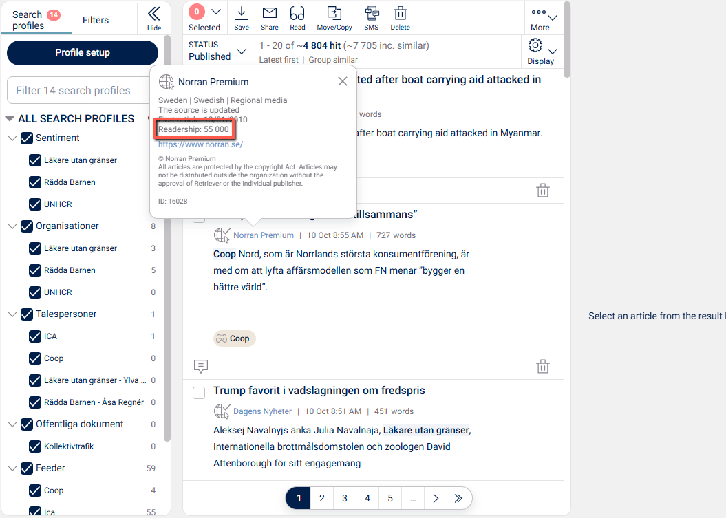726x518 pixels.
Task: Open the Selected dropdown arrow
Action: coord(216,12)
